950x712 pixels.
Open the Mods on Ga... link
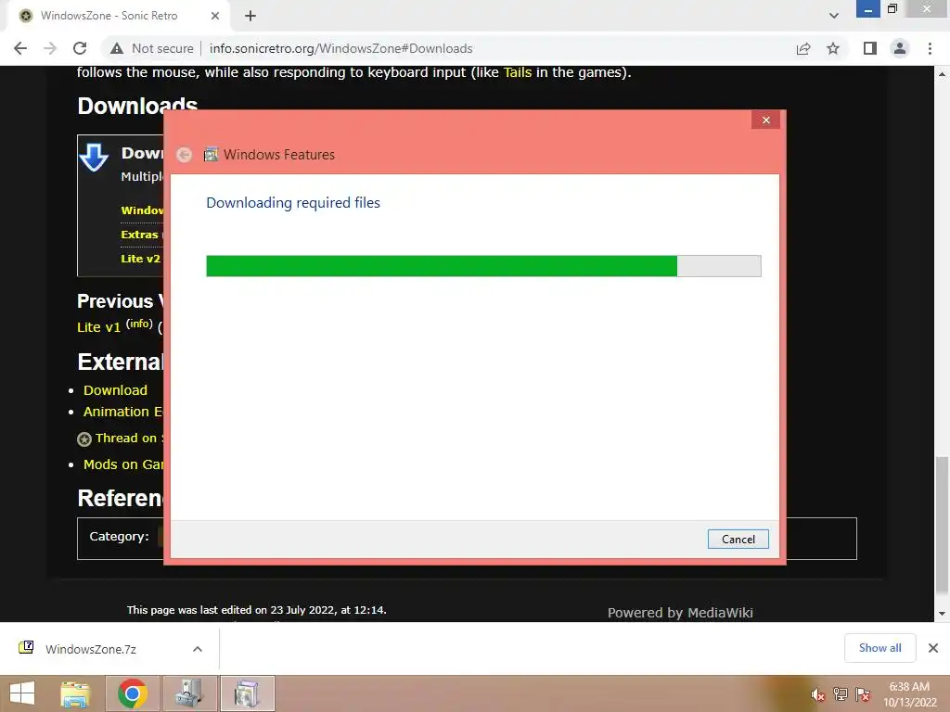click(123, 464)
